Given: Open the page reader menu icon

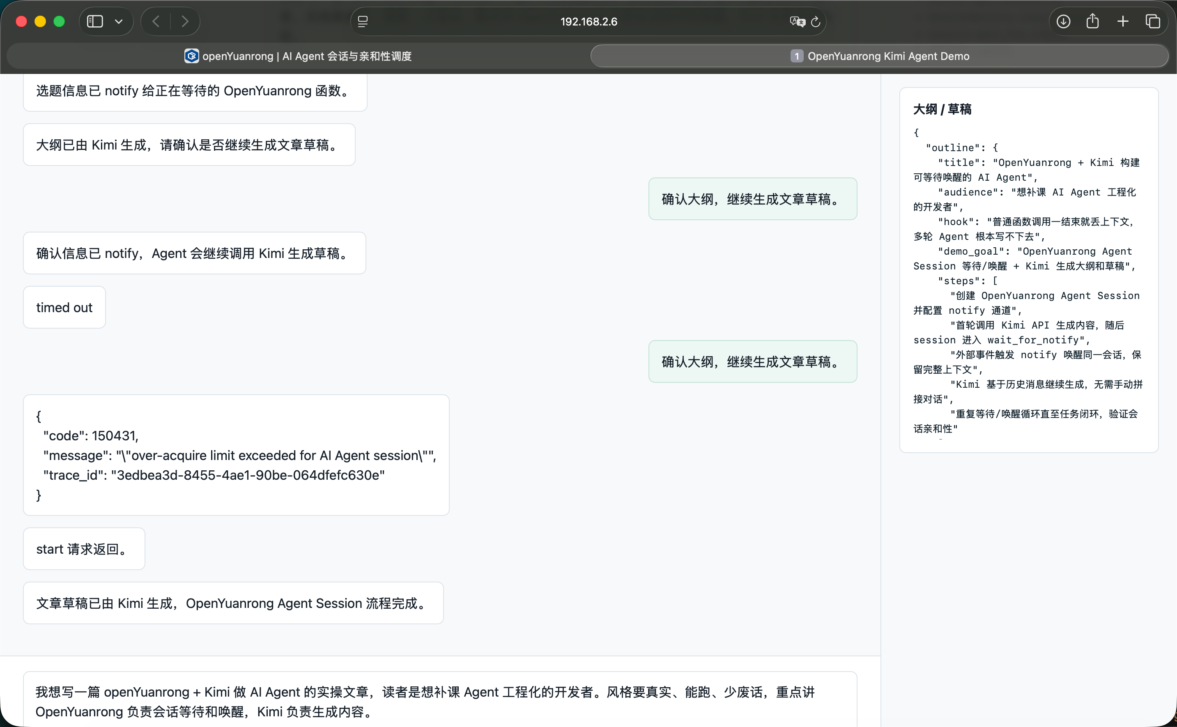Looking at the screenshot, I should coord(363,22).
